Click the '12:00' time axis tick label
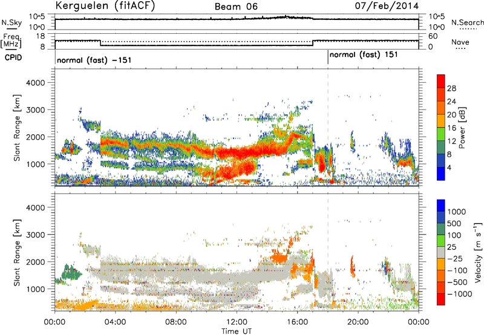Viewport: 484px width, 335px height. [x=237, y=322]
